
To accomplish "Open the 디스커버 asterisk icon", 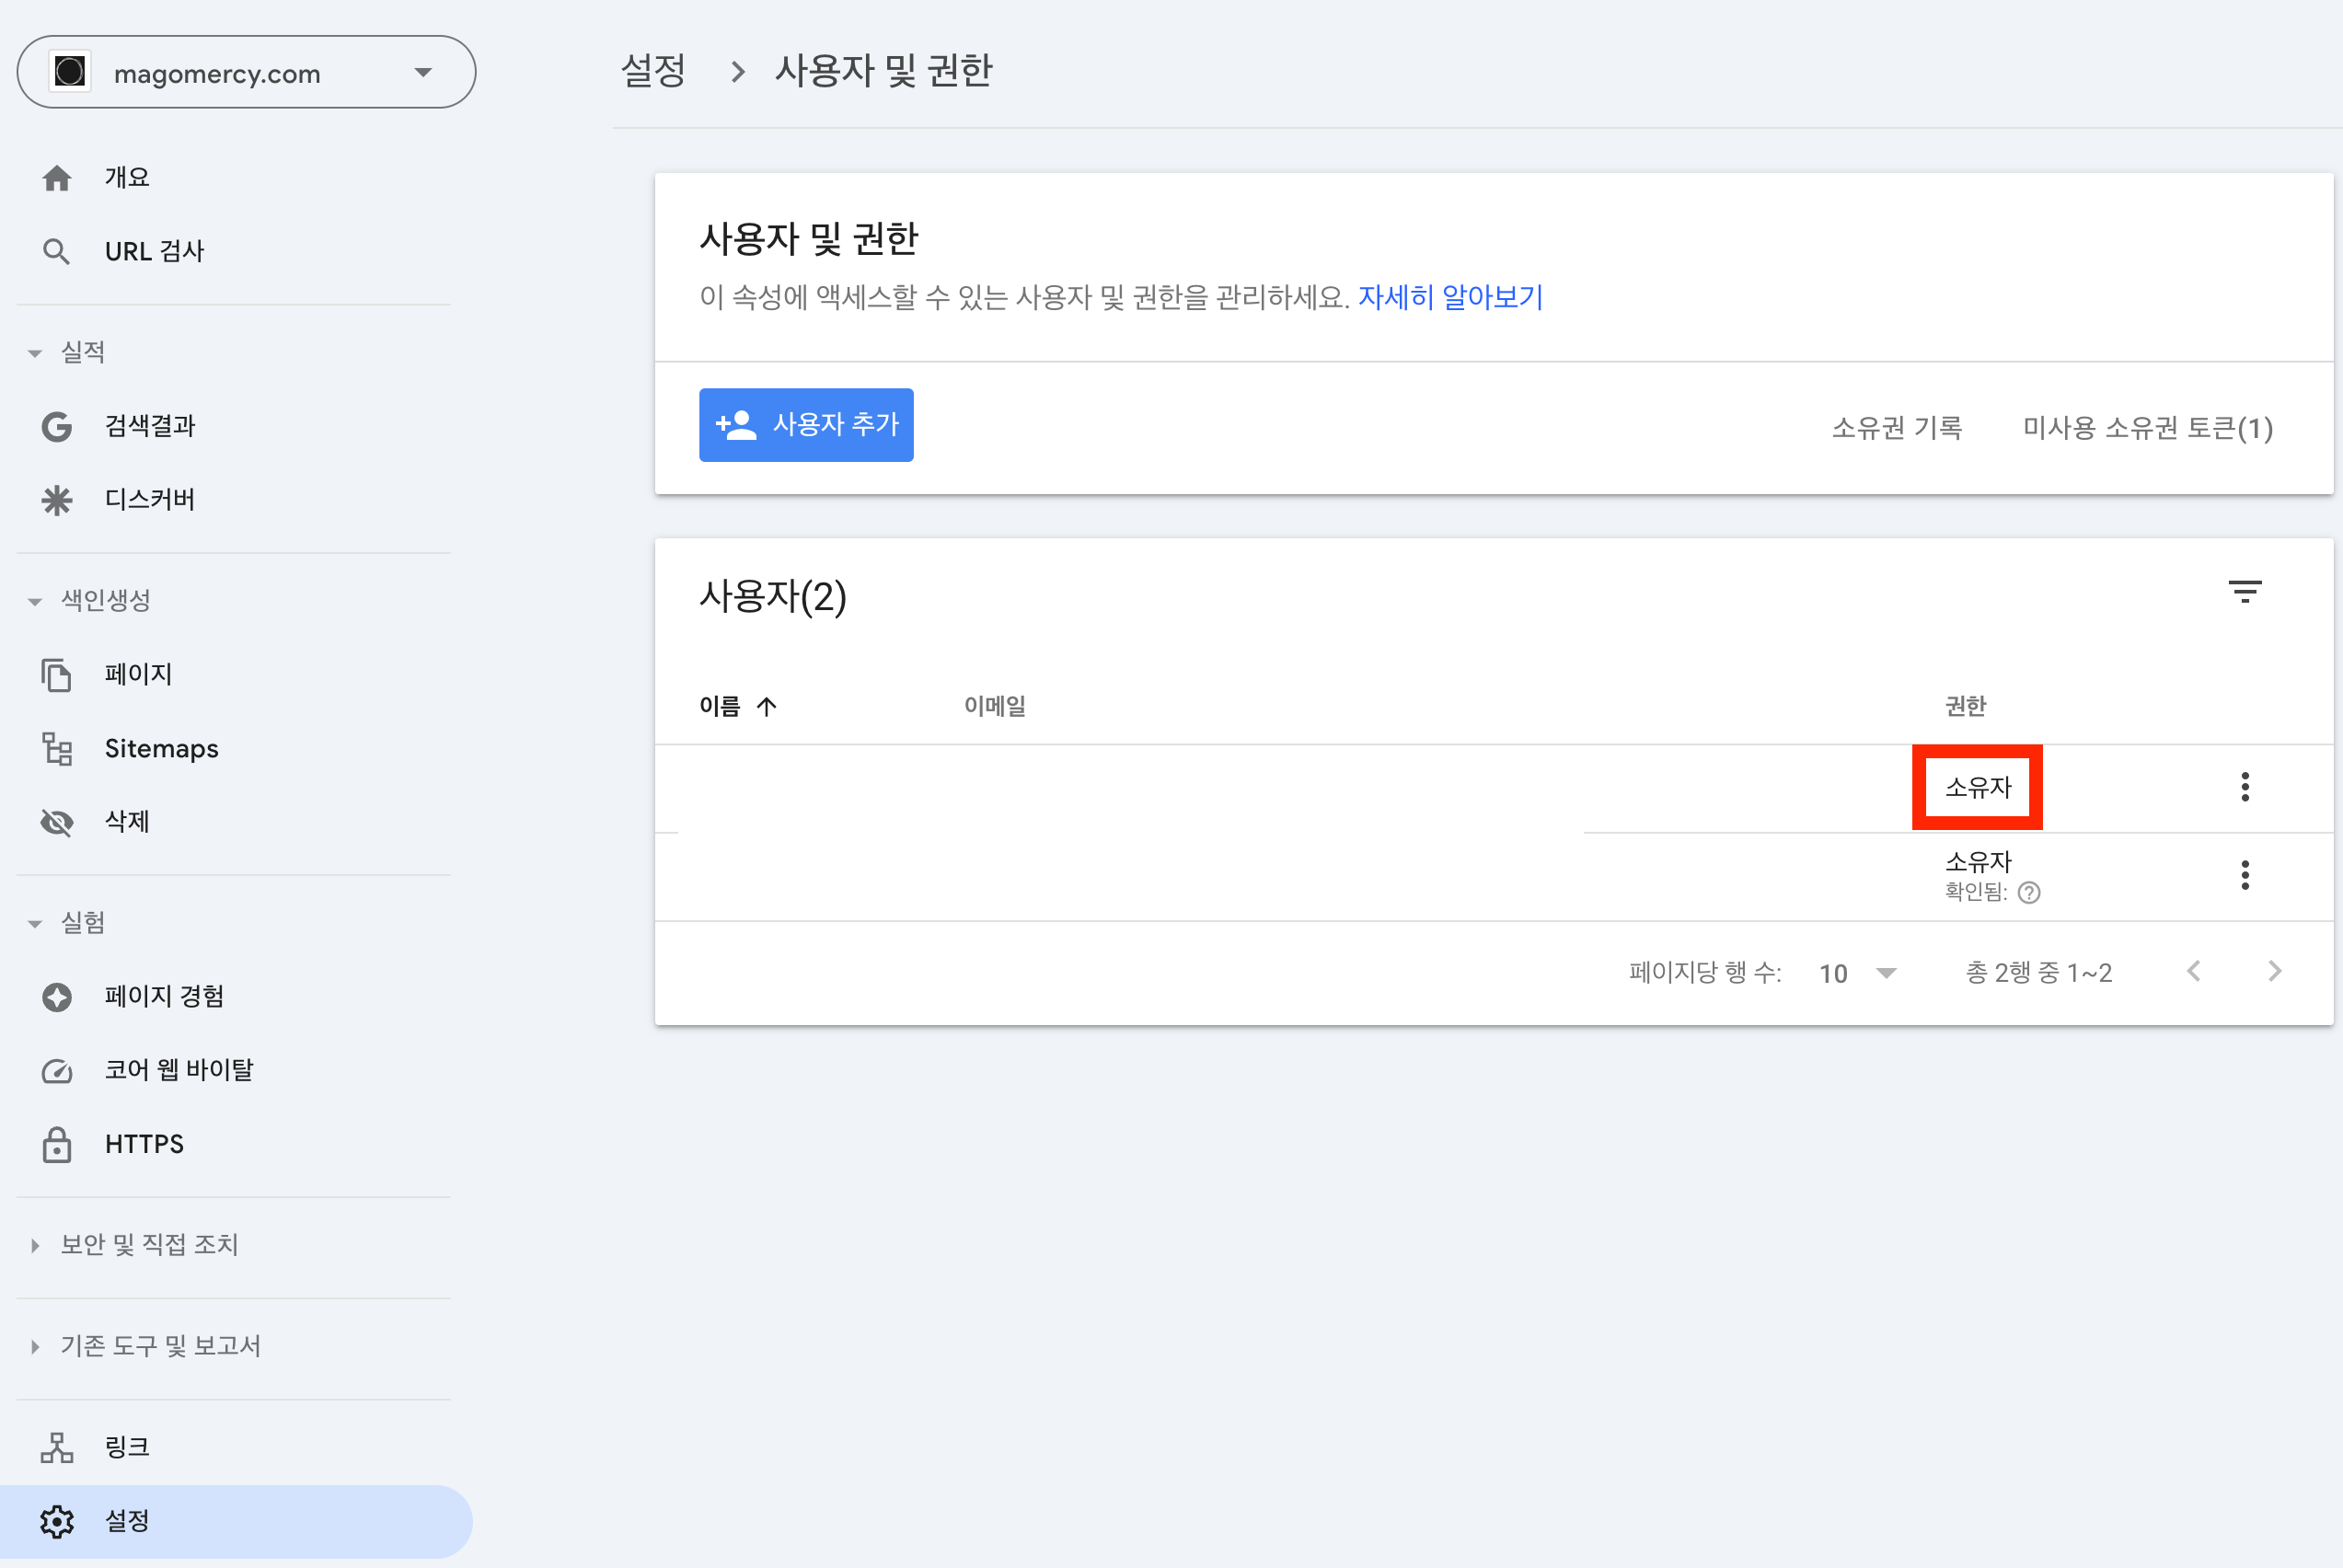I will [57, 500].
